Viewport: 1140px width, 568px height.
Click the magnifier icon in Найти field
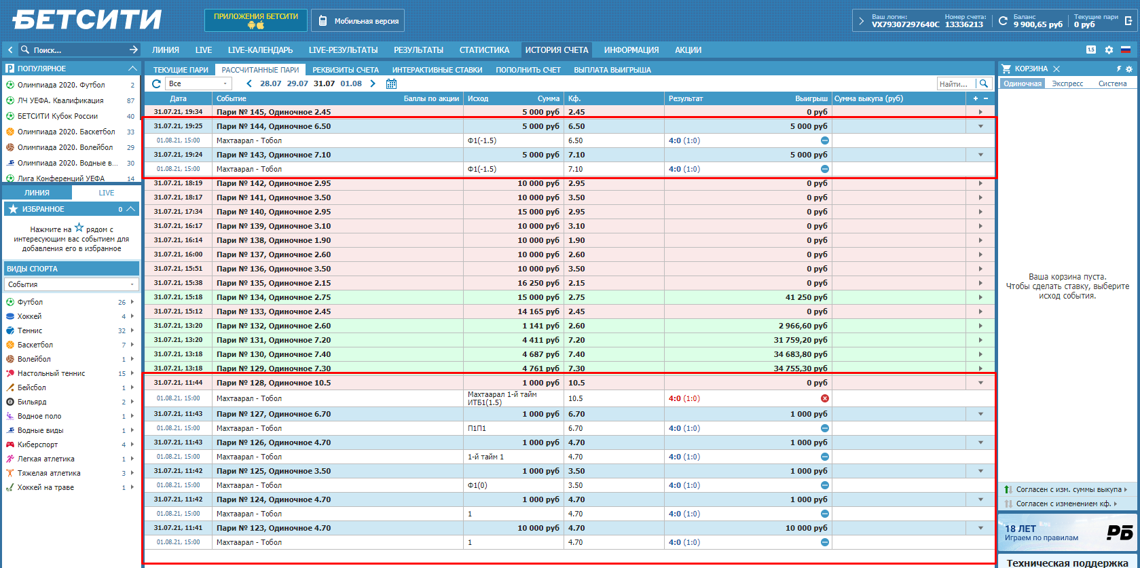pos(983,84)
